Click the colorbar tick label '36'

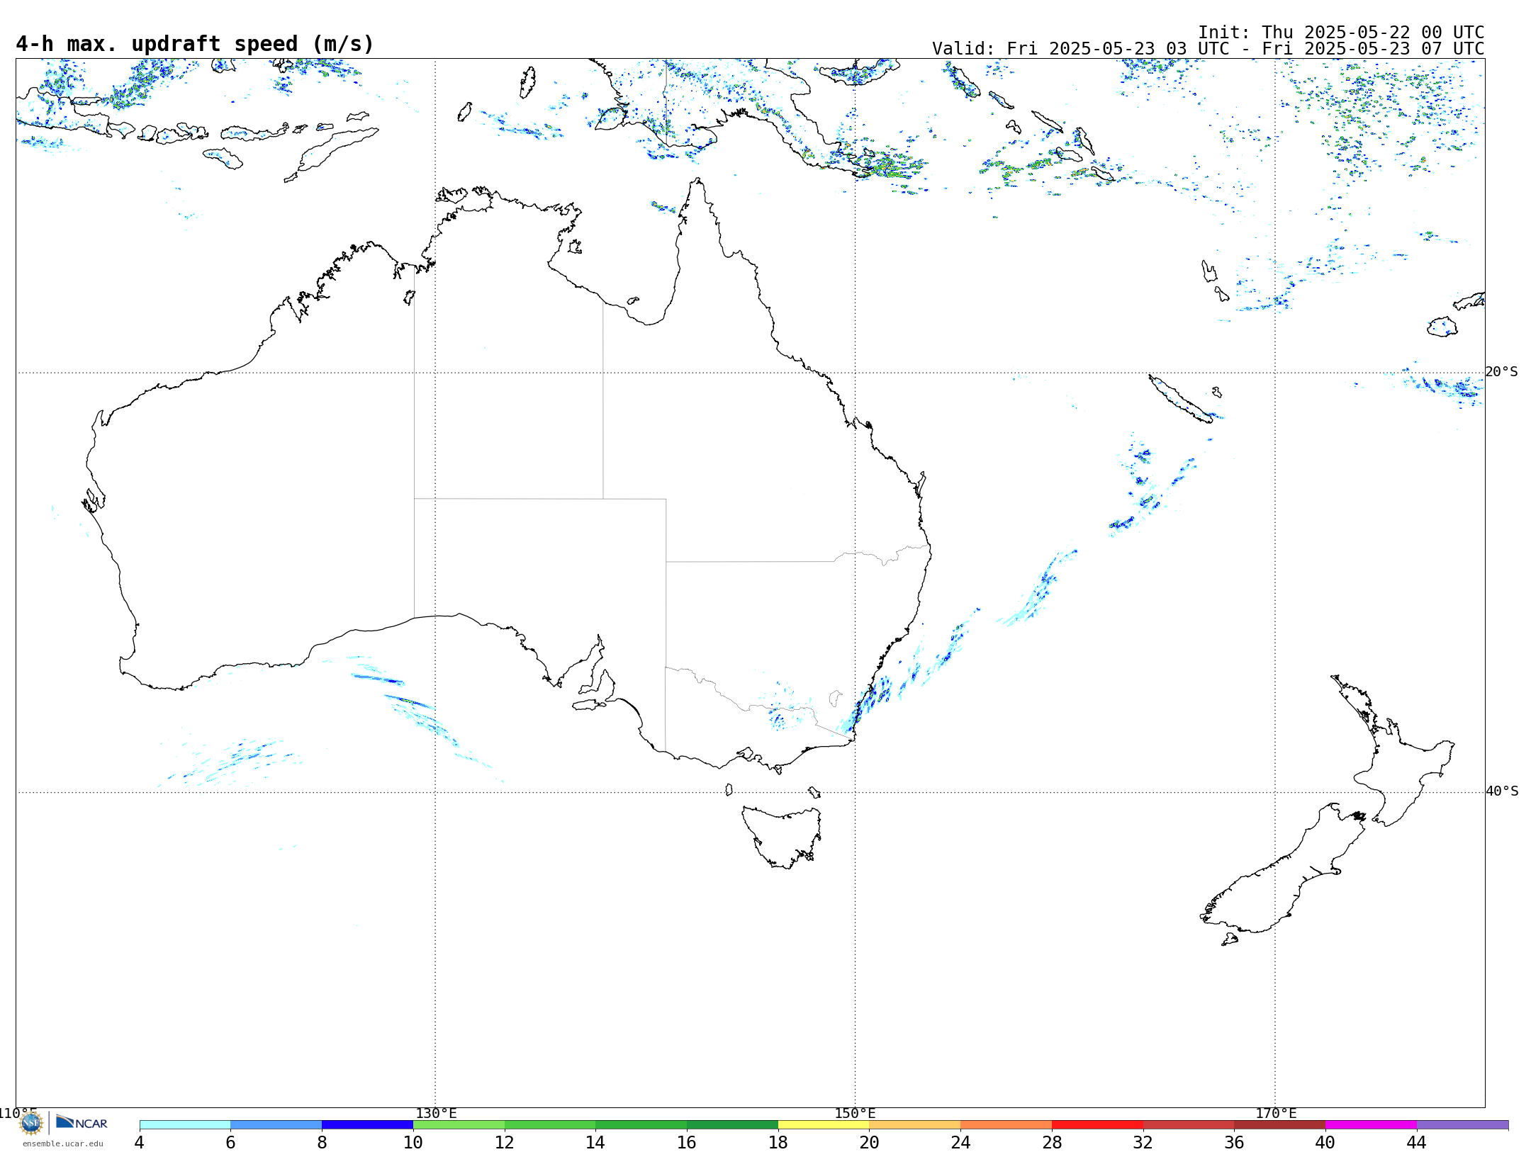pyautogui.click(x=1234, y=1143)
